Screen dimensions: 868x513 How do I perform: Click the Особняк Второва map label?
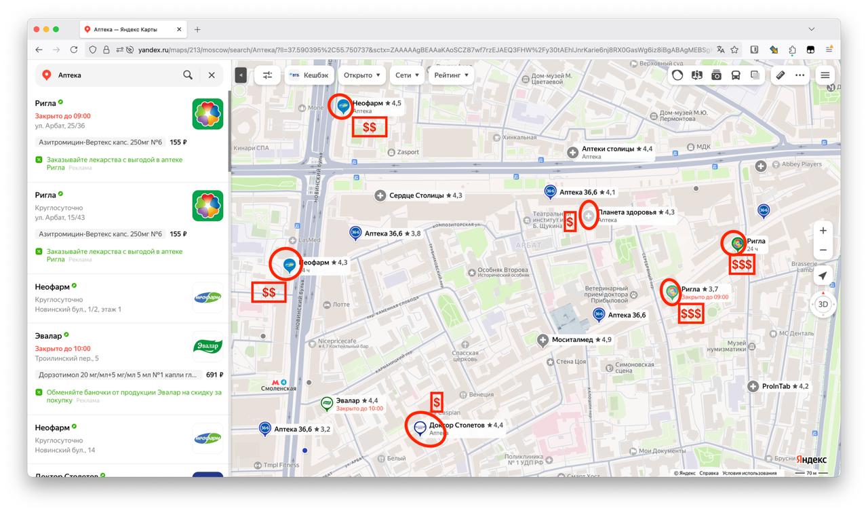tap(502, 271)
